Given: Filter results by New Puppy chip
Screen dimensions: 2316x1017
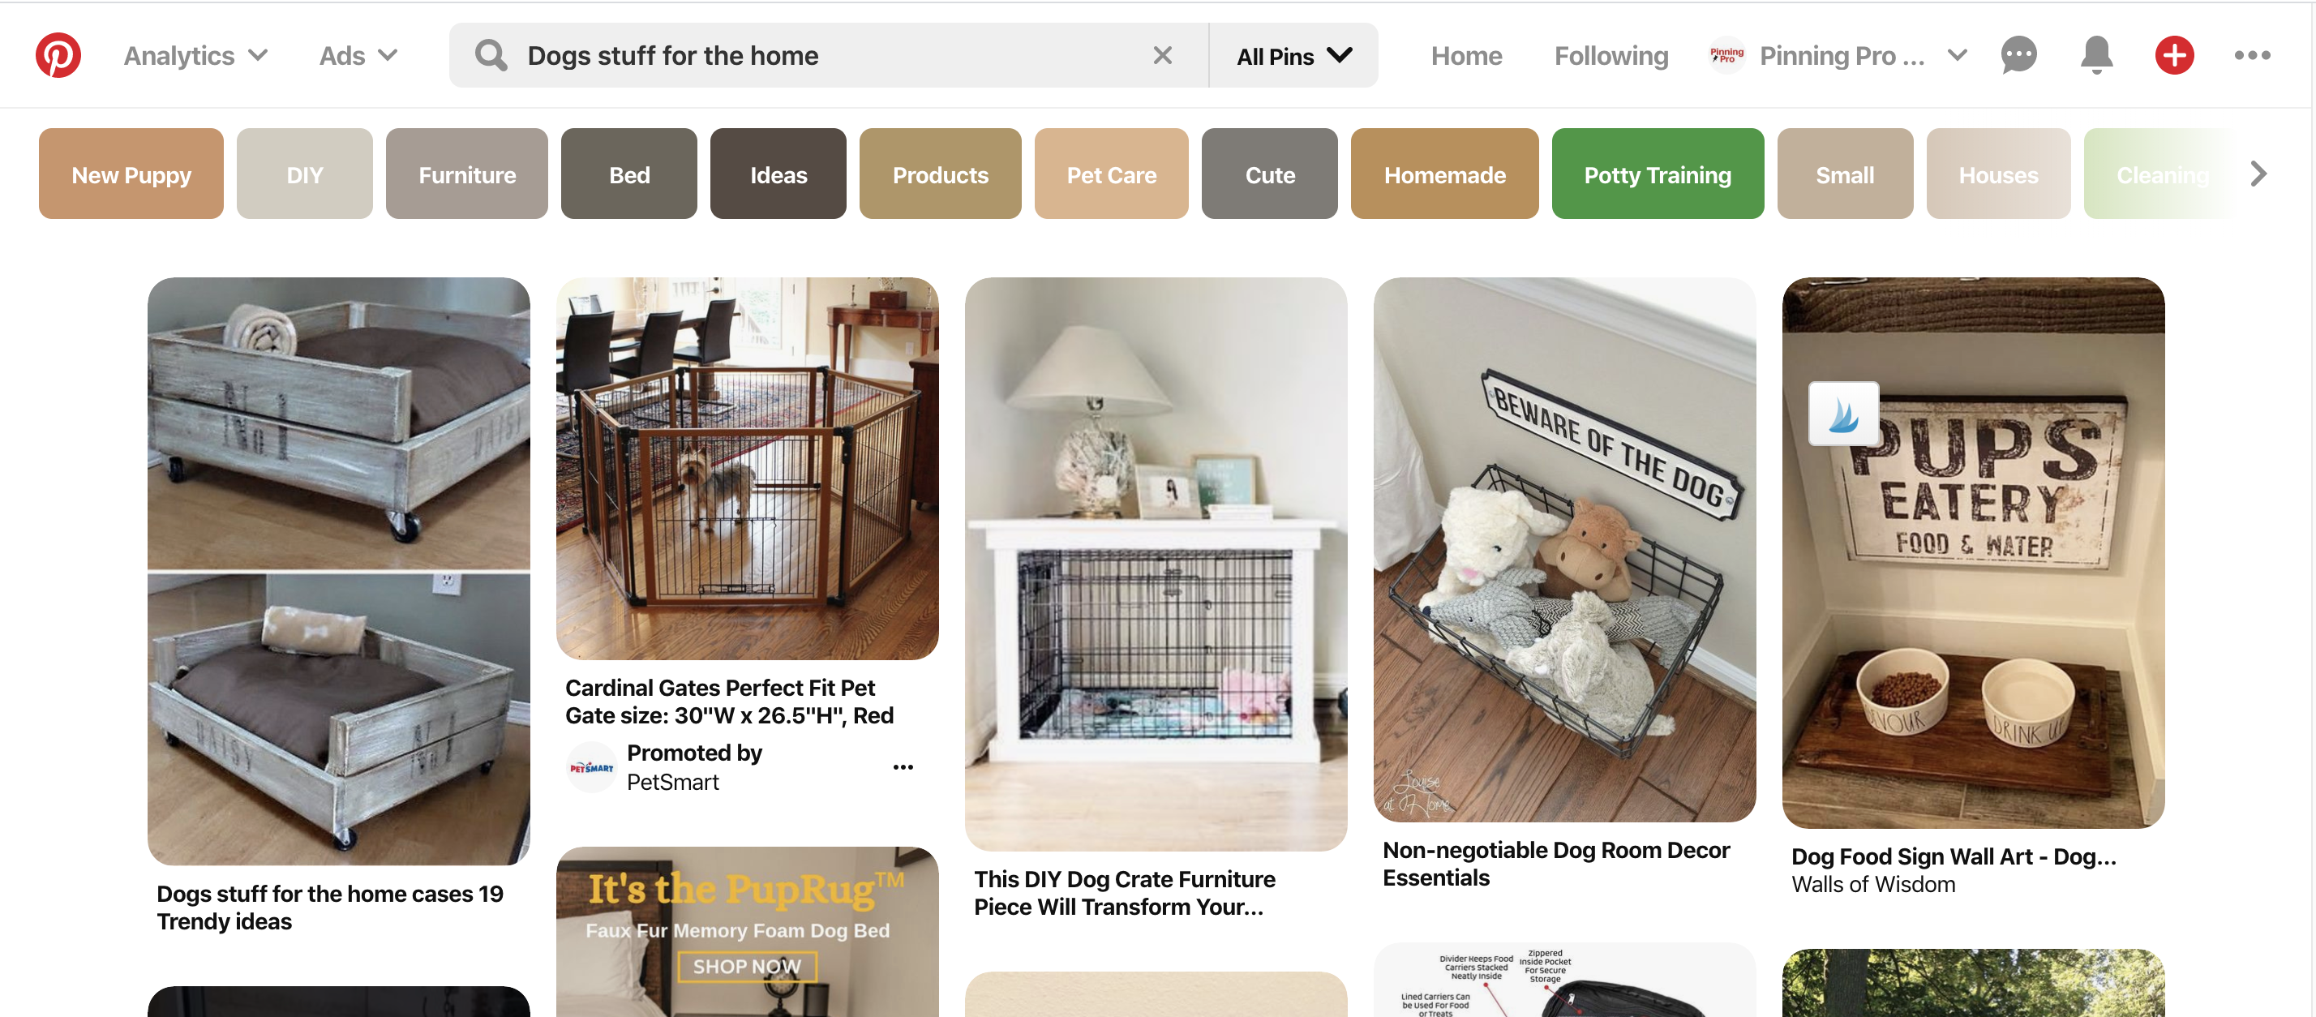Looking at the screenshot, I should [x=131, y=174].
